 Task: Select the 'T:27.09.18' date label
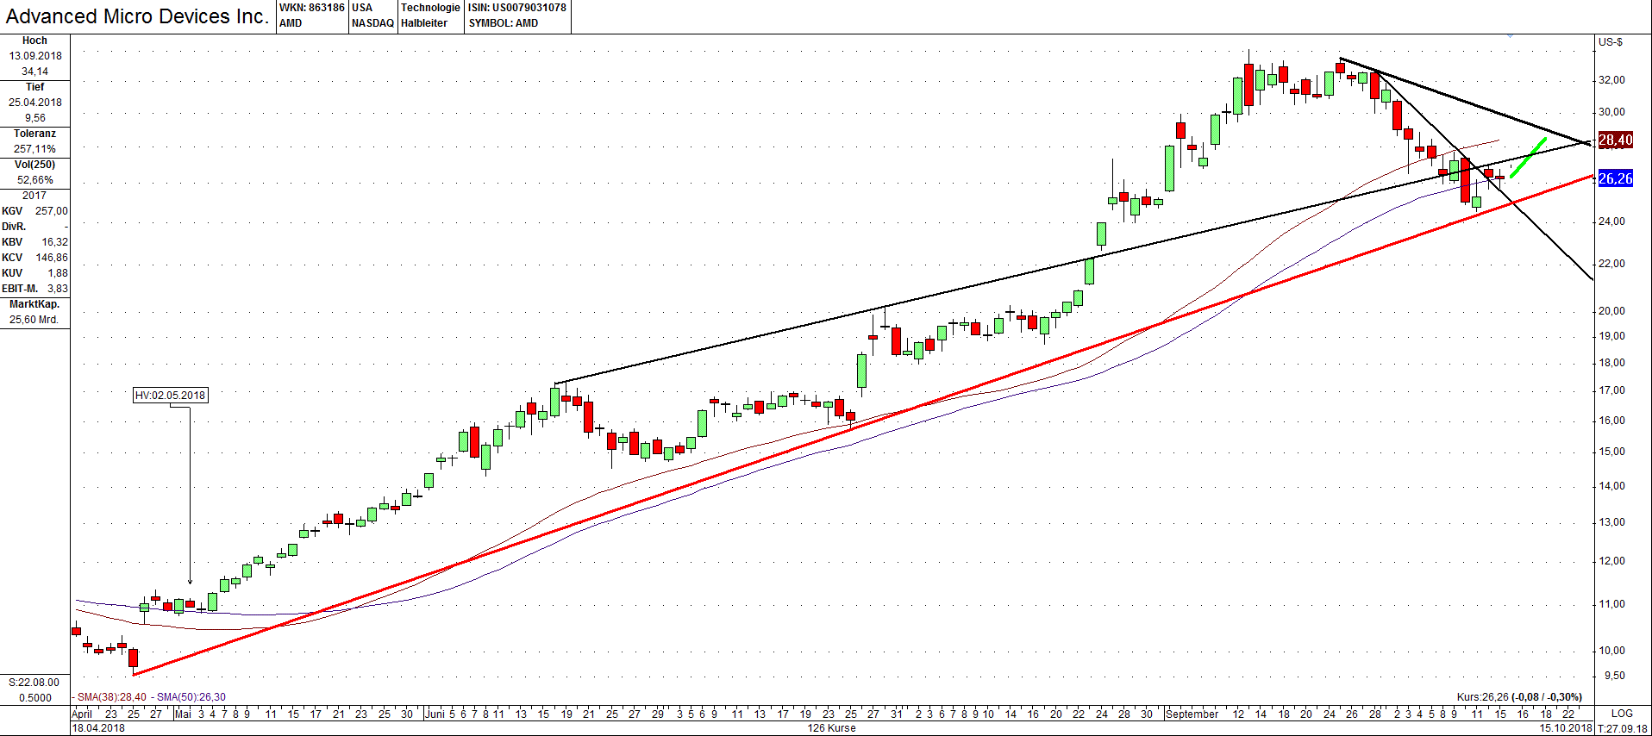point(1622,728)
